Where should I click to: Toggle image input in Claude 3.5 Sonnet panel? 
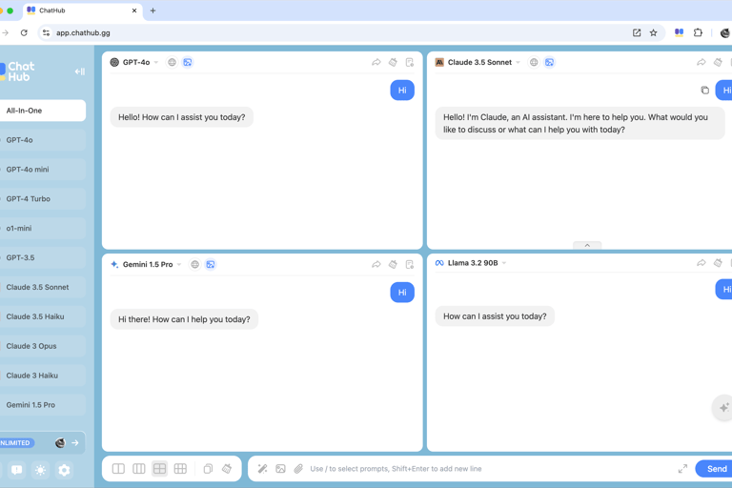pyautogui.click(x=549, y=62)
